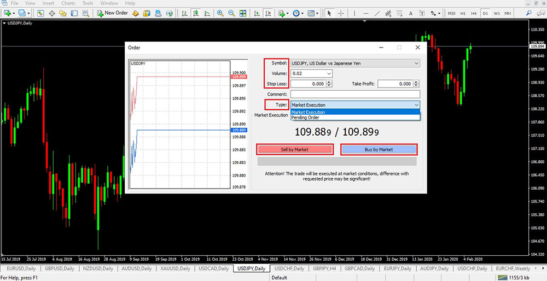Toggle chart shift from right border
This screenshot has width=547, height=281.
[268, 13]
